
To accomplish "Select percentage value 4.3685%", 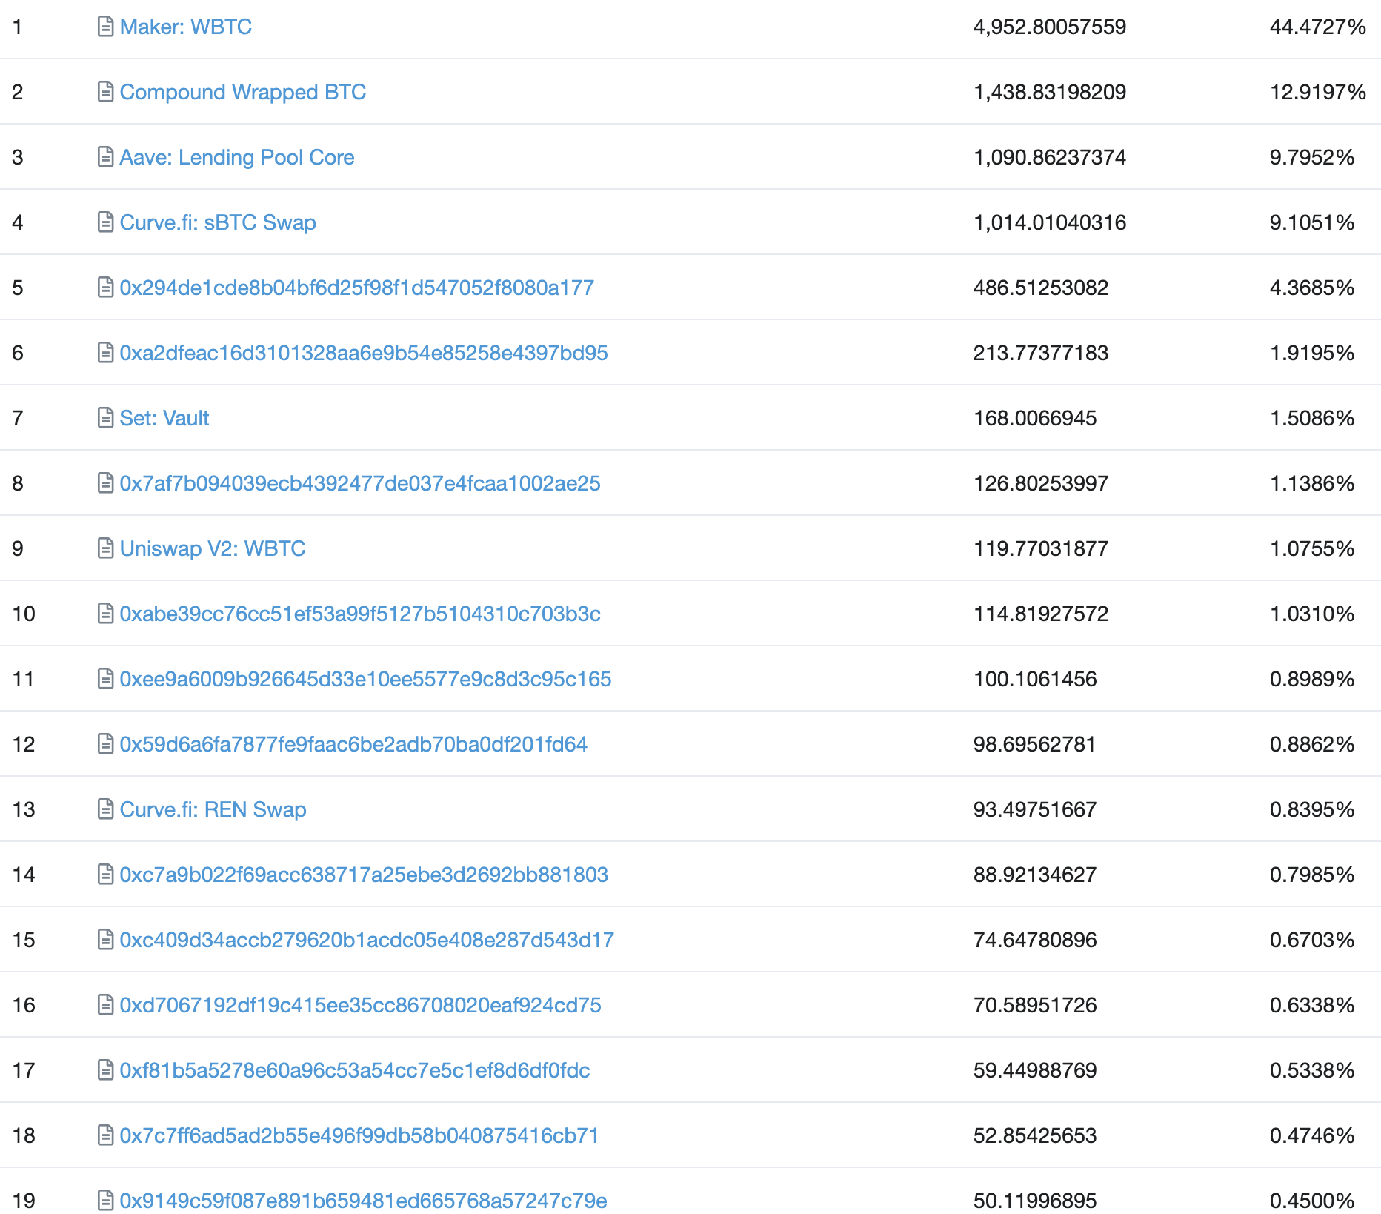I will 1312,288.
